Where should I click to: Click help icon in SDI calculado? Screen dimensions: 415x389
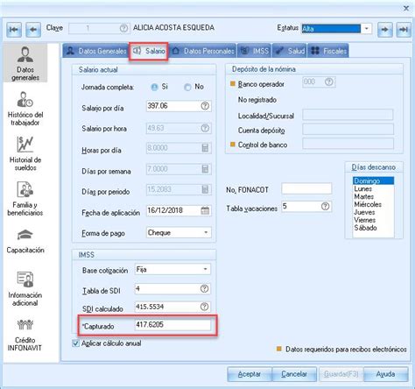(x=205, y=307)
